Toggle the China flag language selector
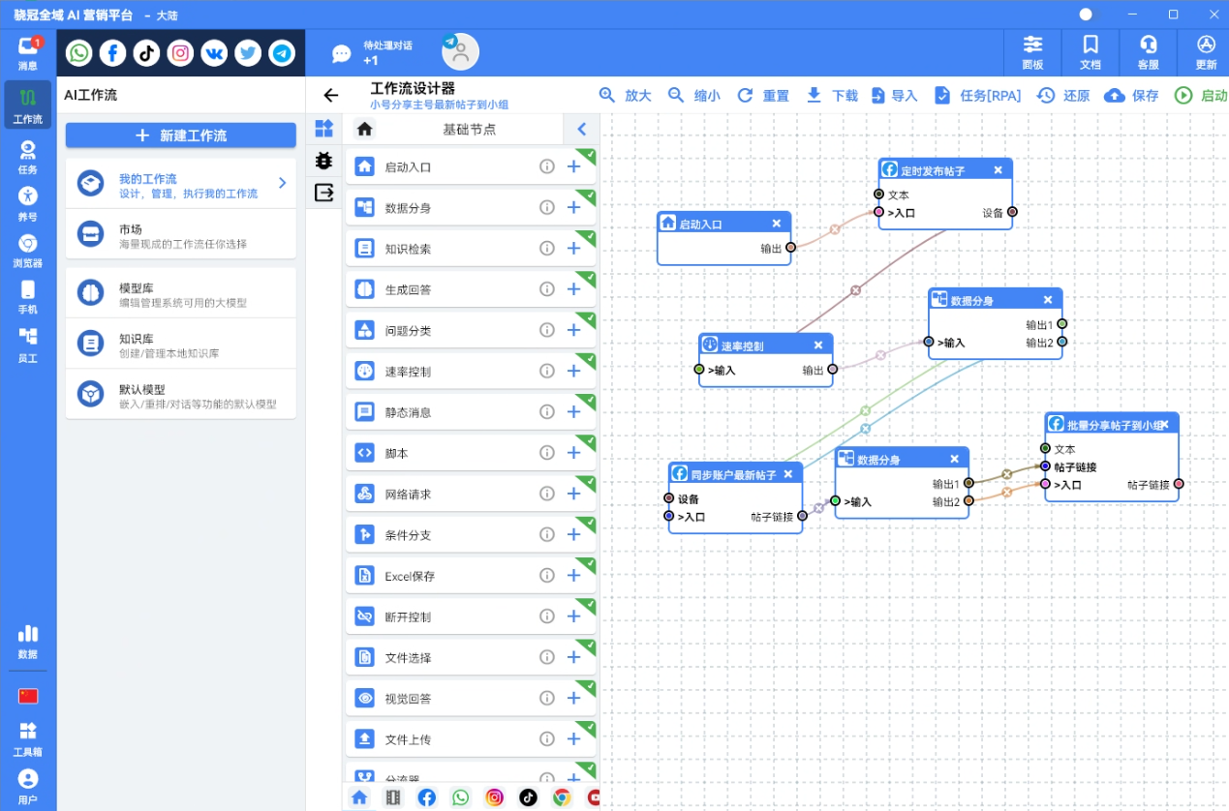This screenshot has width=1229, height=811. pos(28,696)
